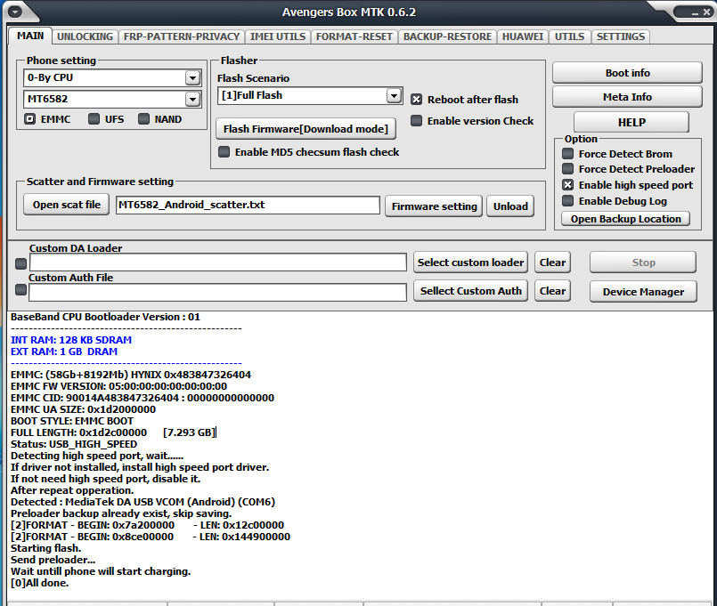Close the Avengers Box window
The height and width of the screenshot is (606, 717).
click(706, 12)
